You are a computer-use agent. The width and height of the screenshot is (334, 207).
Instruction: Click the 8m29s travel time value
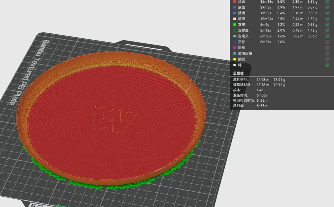(x=266, y=42)
